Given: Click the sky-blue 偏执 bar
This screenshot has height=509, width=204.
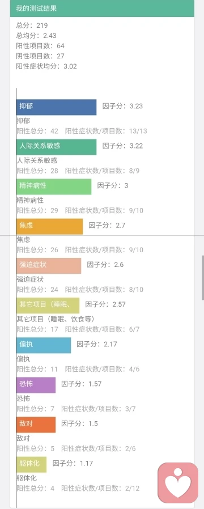Looking at the screenshot, I should (x=44, y=345).
